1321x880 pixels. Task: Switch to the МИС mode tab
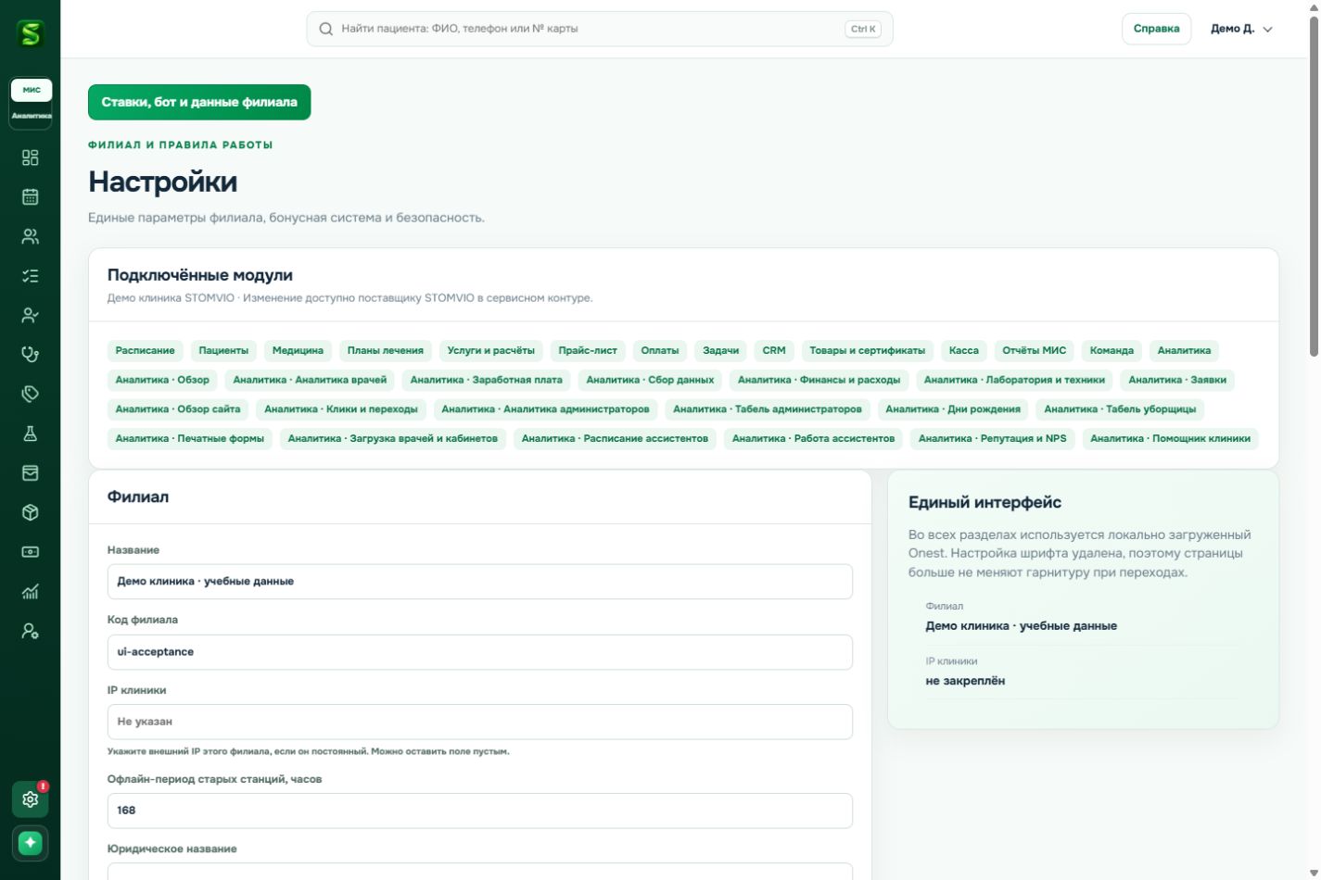pyautogui.click(x=32, y=90)
